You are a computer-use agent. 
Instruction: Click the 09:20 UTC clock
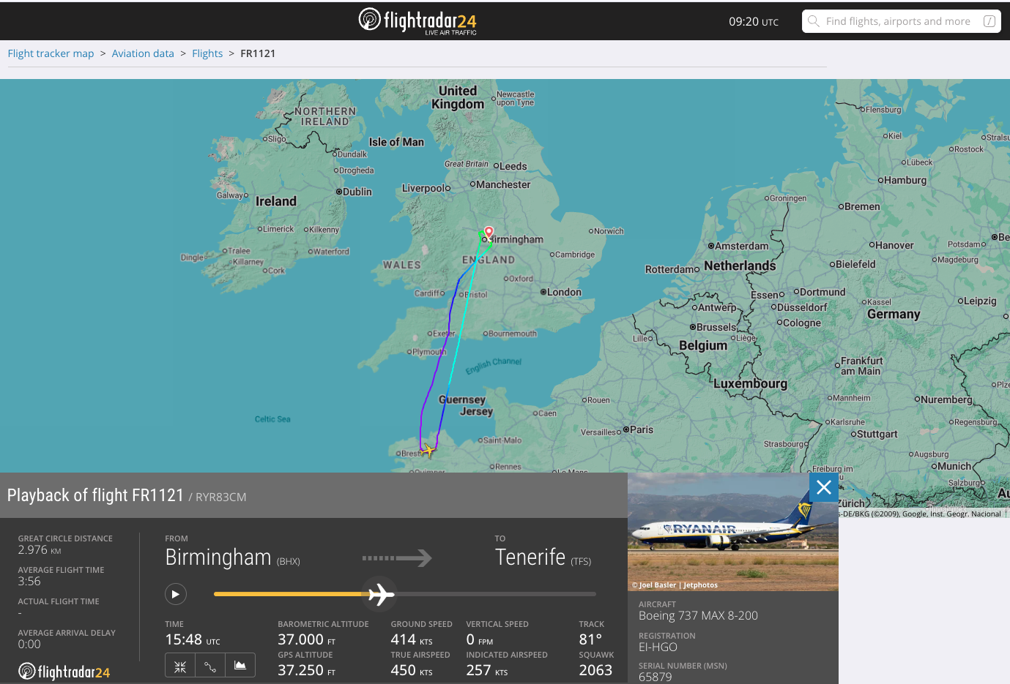pos(754,22)
